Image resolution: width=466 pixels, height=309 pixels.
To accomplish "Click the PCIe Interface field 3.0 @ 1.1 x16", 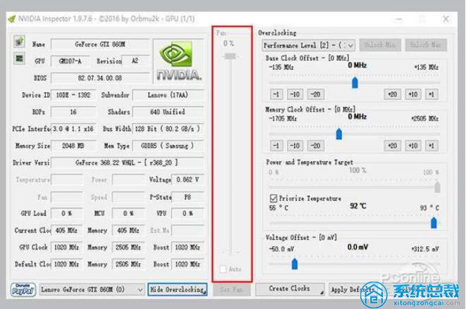I will coord(73,129).
